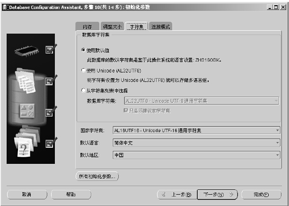Click the checkmark beside the shapes icon
Image resolution: width=289 pixels, height=206 pixels.
(x=51, y=111)
